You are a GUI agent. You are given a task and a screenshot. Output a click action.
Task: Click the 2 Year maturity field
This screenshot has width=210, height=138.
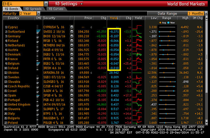pyautogui.click(x=28, y=13)
